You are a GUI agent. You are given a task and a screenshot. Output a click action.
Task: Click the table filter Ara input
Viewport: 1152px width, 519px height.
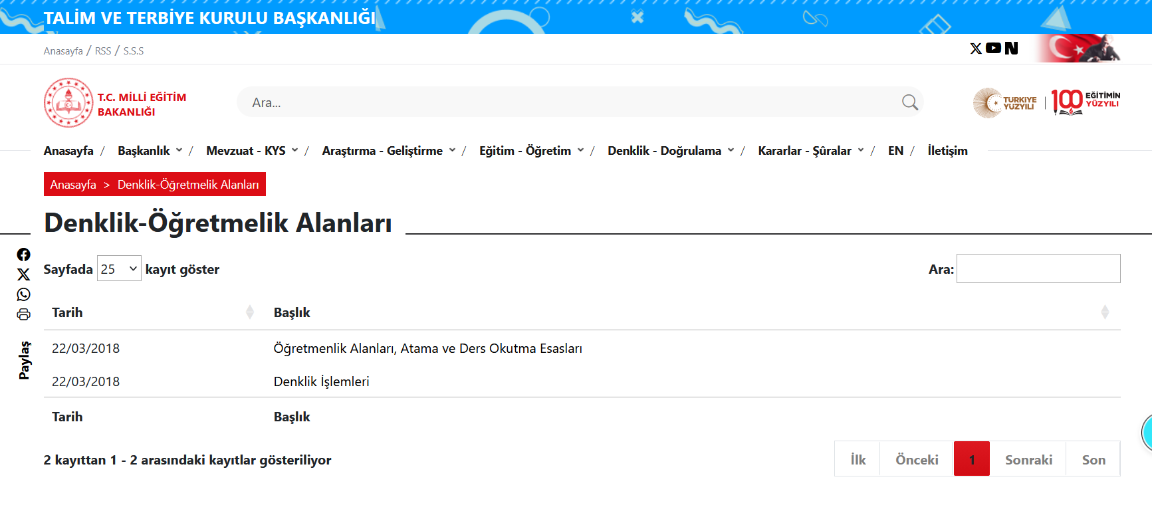point(1038,268)
